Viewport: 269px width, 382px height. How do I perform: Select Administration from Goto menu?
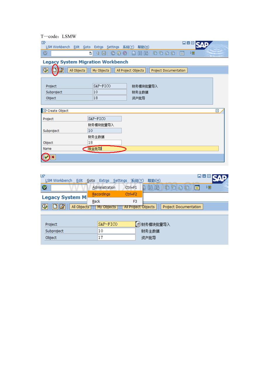pyautogui.click(x=115, y=187)
